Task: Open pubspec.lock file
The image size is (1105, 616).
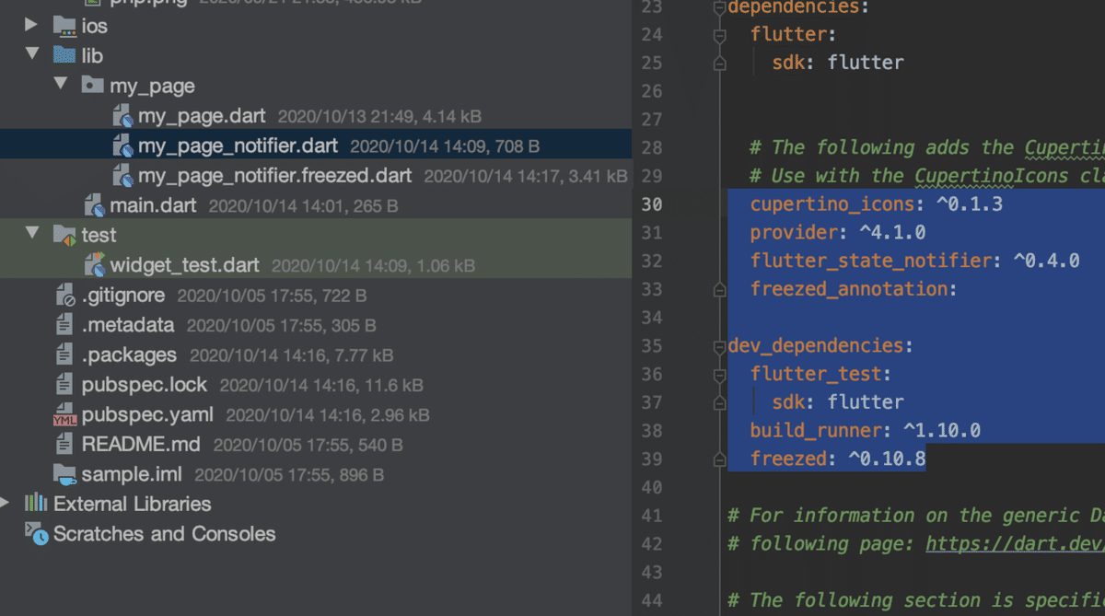Action: tap(144, 385)
